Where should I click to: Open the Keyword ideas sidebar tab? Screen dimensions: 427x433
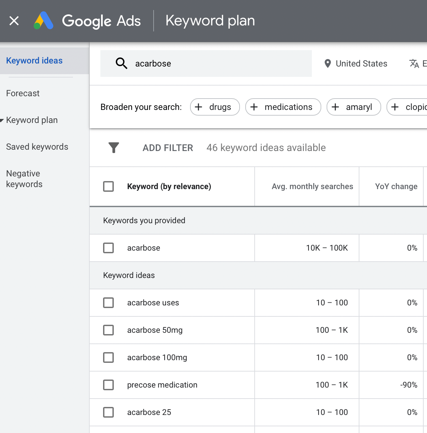point(45,60)
